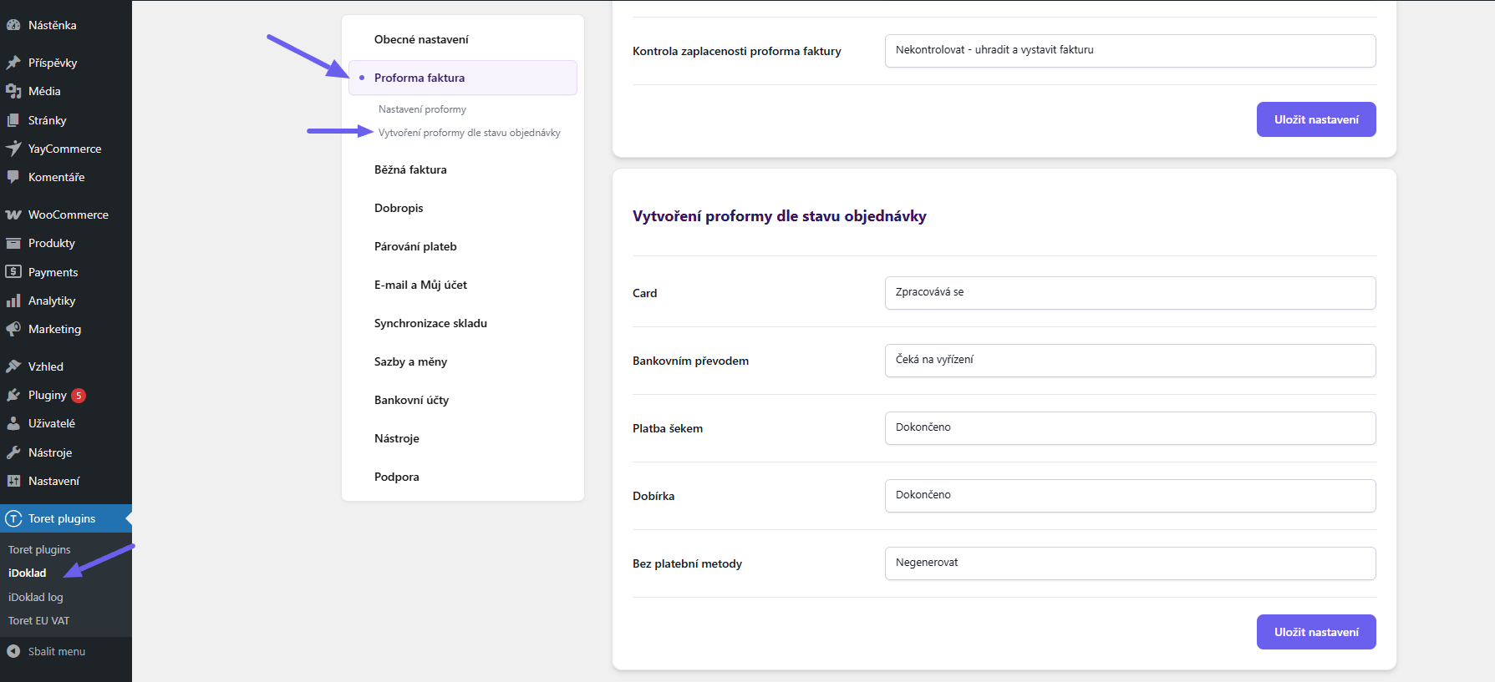Open Sazby a měny section
Image resolution: width=1495 pixels, height=682 pixels.
point(410,361)
